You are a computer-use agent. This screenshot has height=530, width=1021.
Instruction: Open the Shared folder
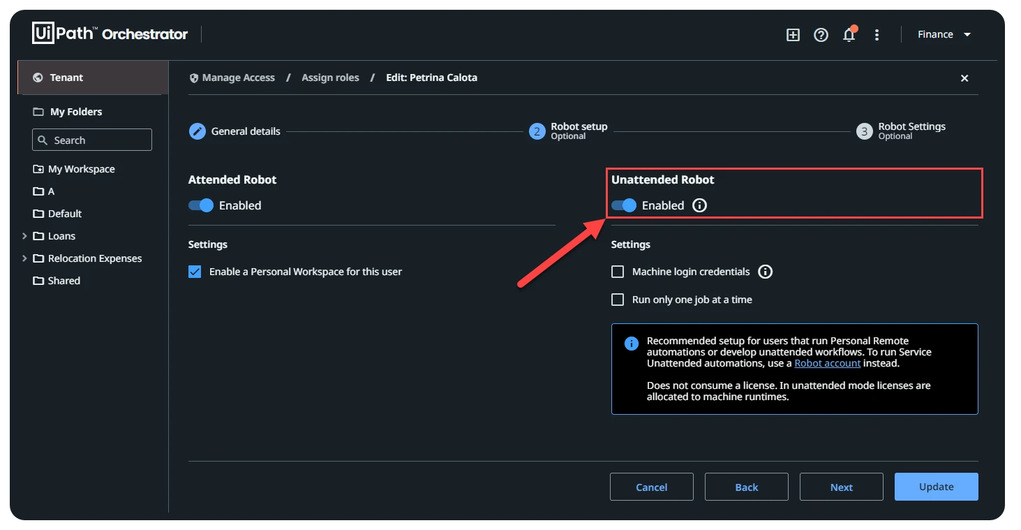pos(57,281)
